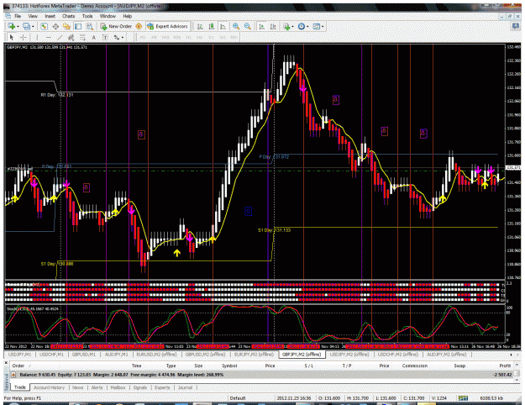Image resolution: width=525 pixels, height=405 pixels.
Task: Sort trades by the Commission column
Action: [x=415, y=366]
